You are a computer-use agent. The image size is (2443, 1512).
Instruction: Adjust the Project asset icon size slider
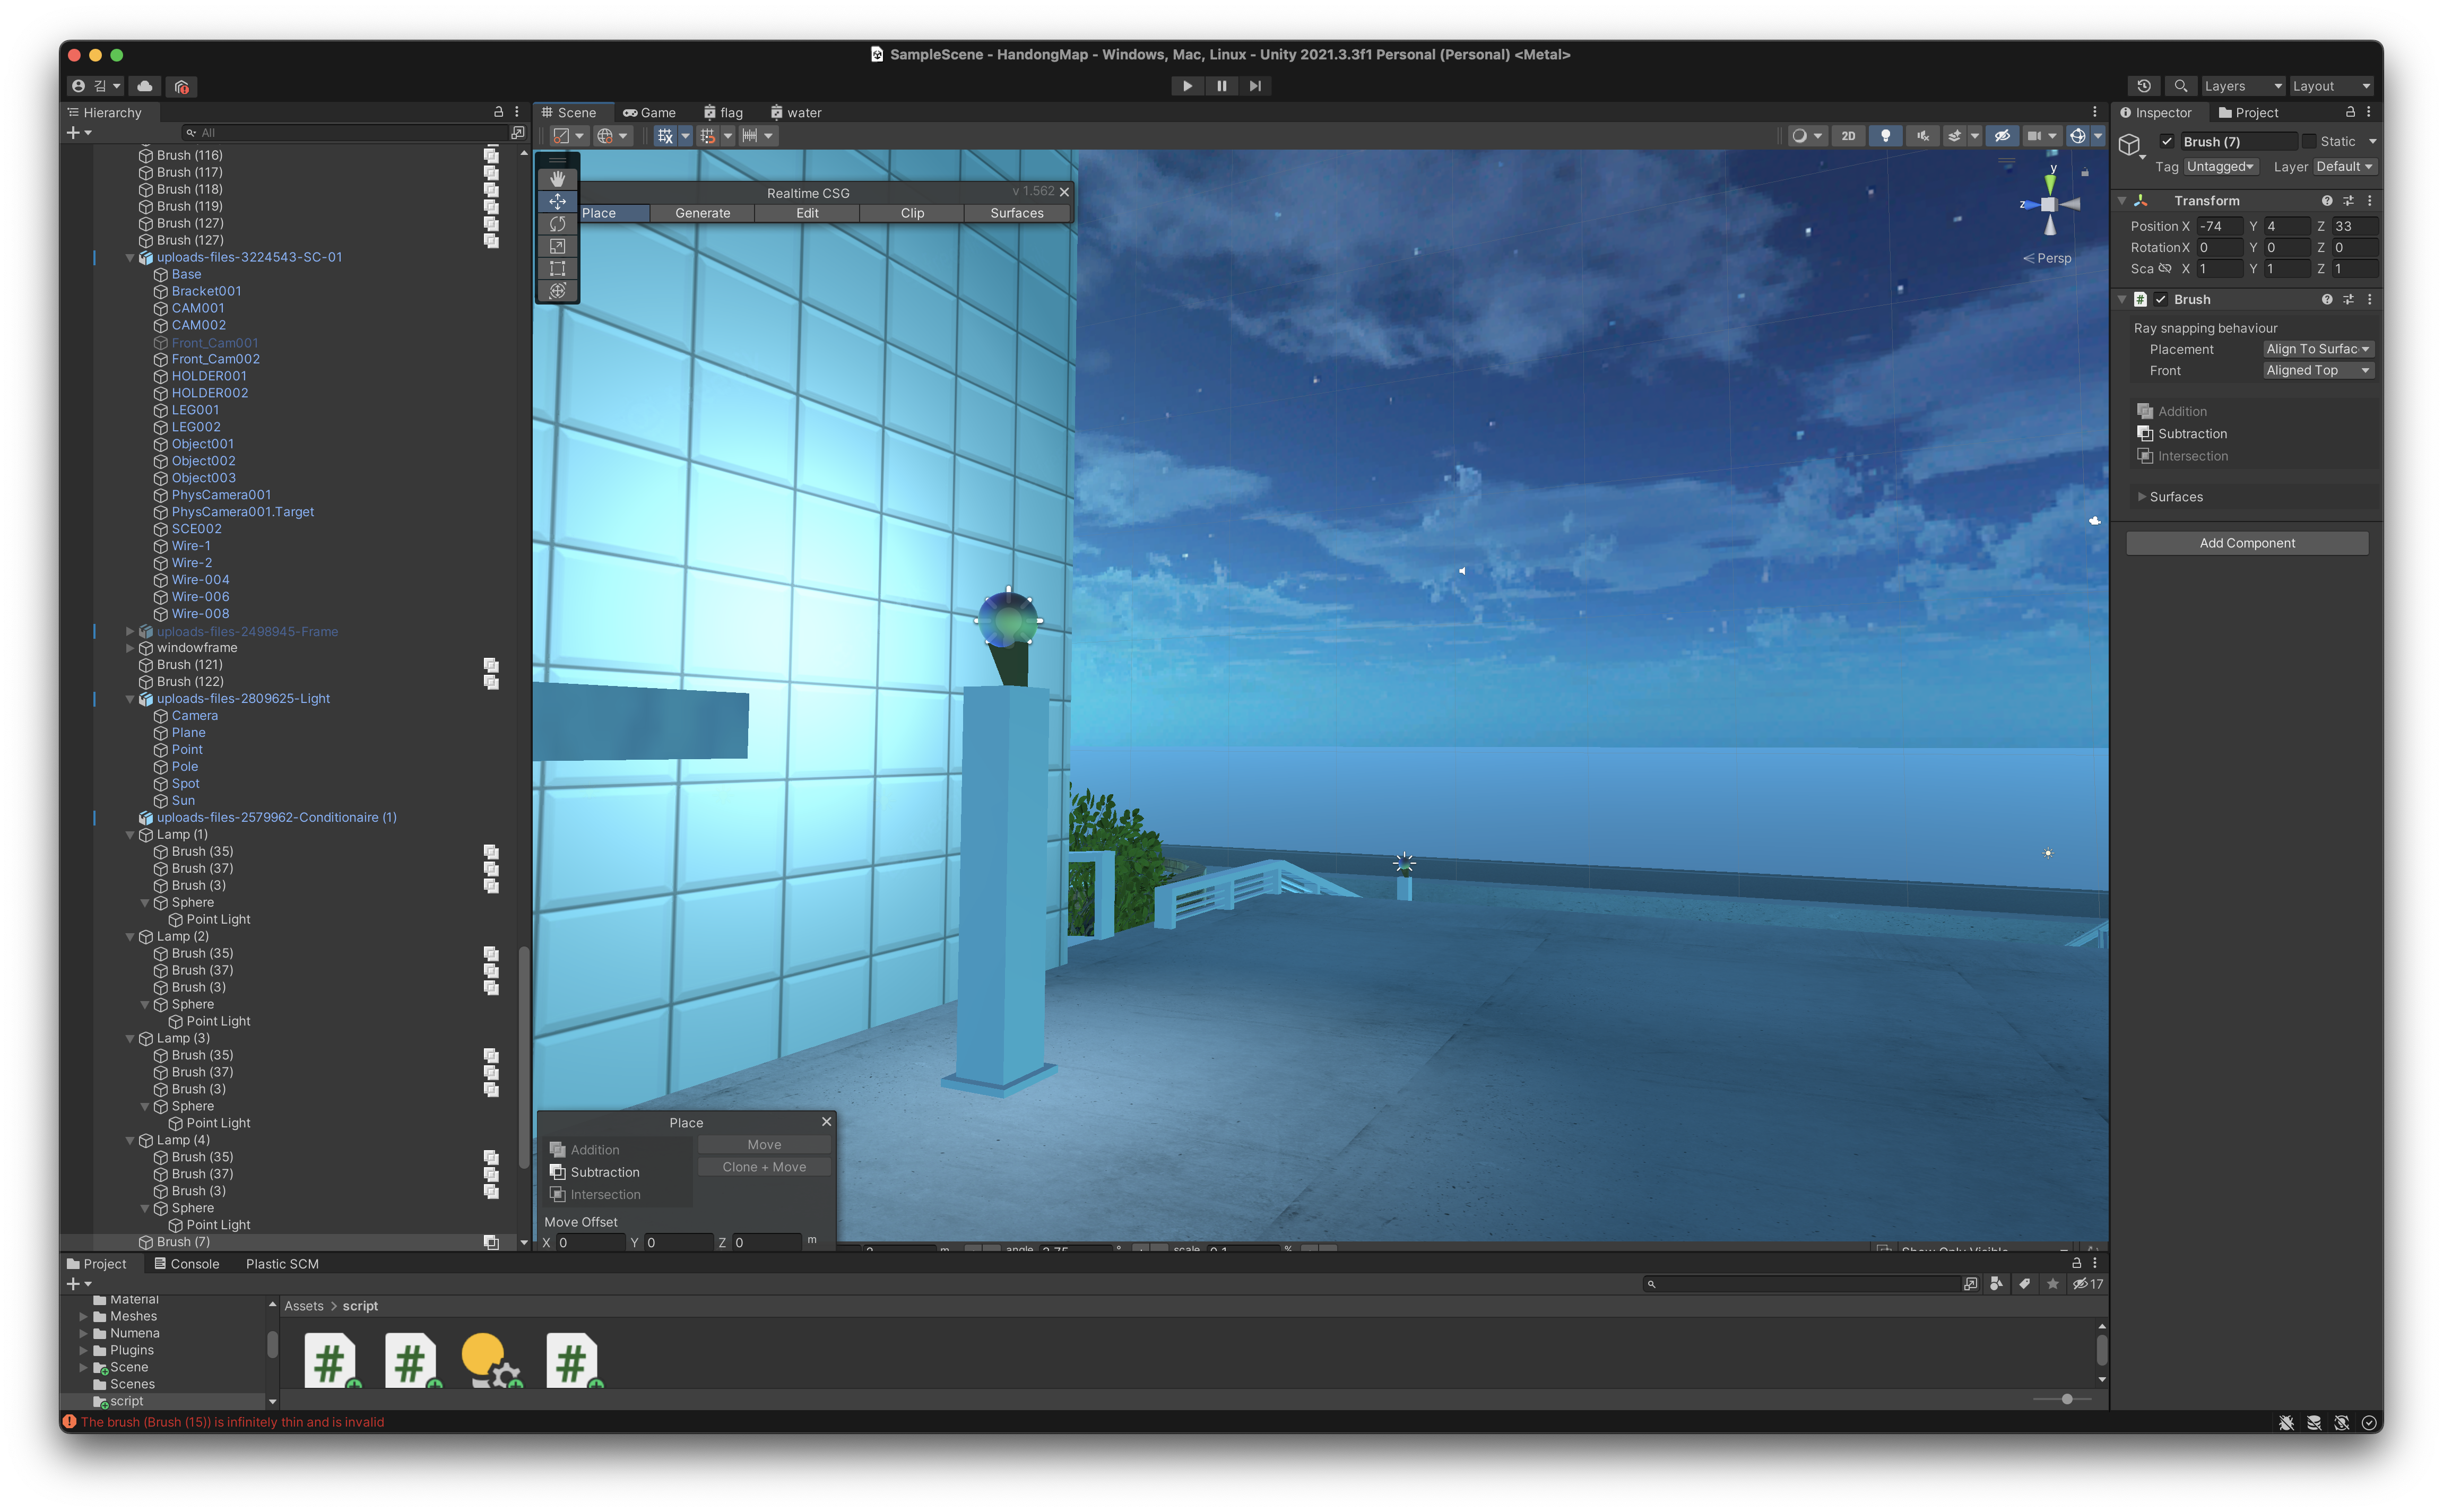click(2066, 1399)
